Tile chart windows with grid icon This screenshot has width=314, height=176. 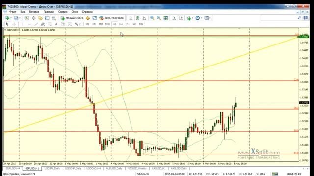pyautogui.click(x=166, y=18)
